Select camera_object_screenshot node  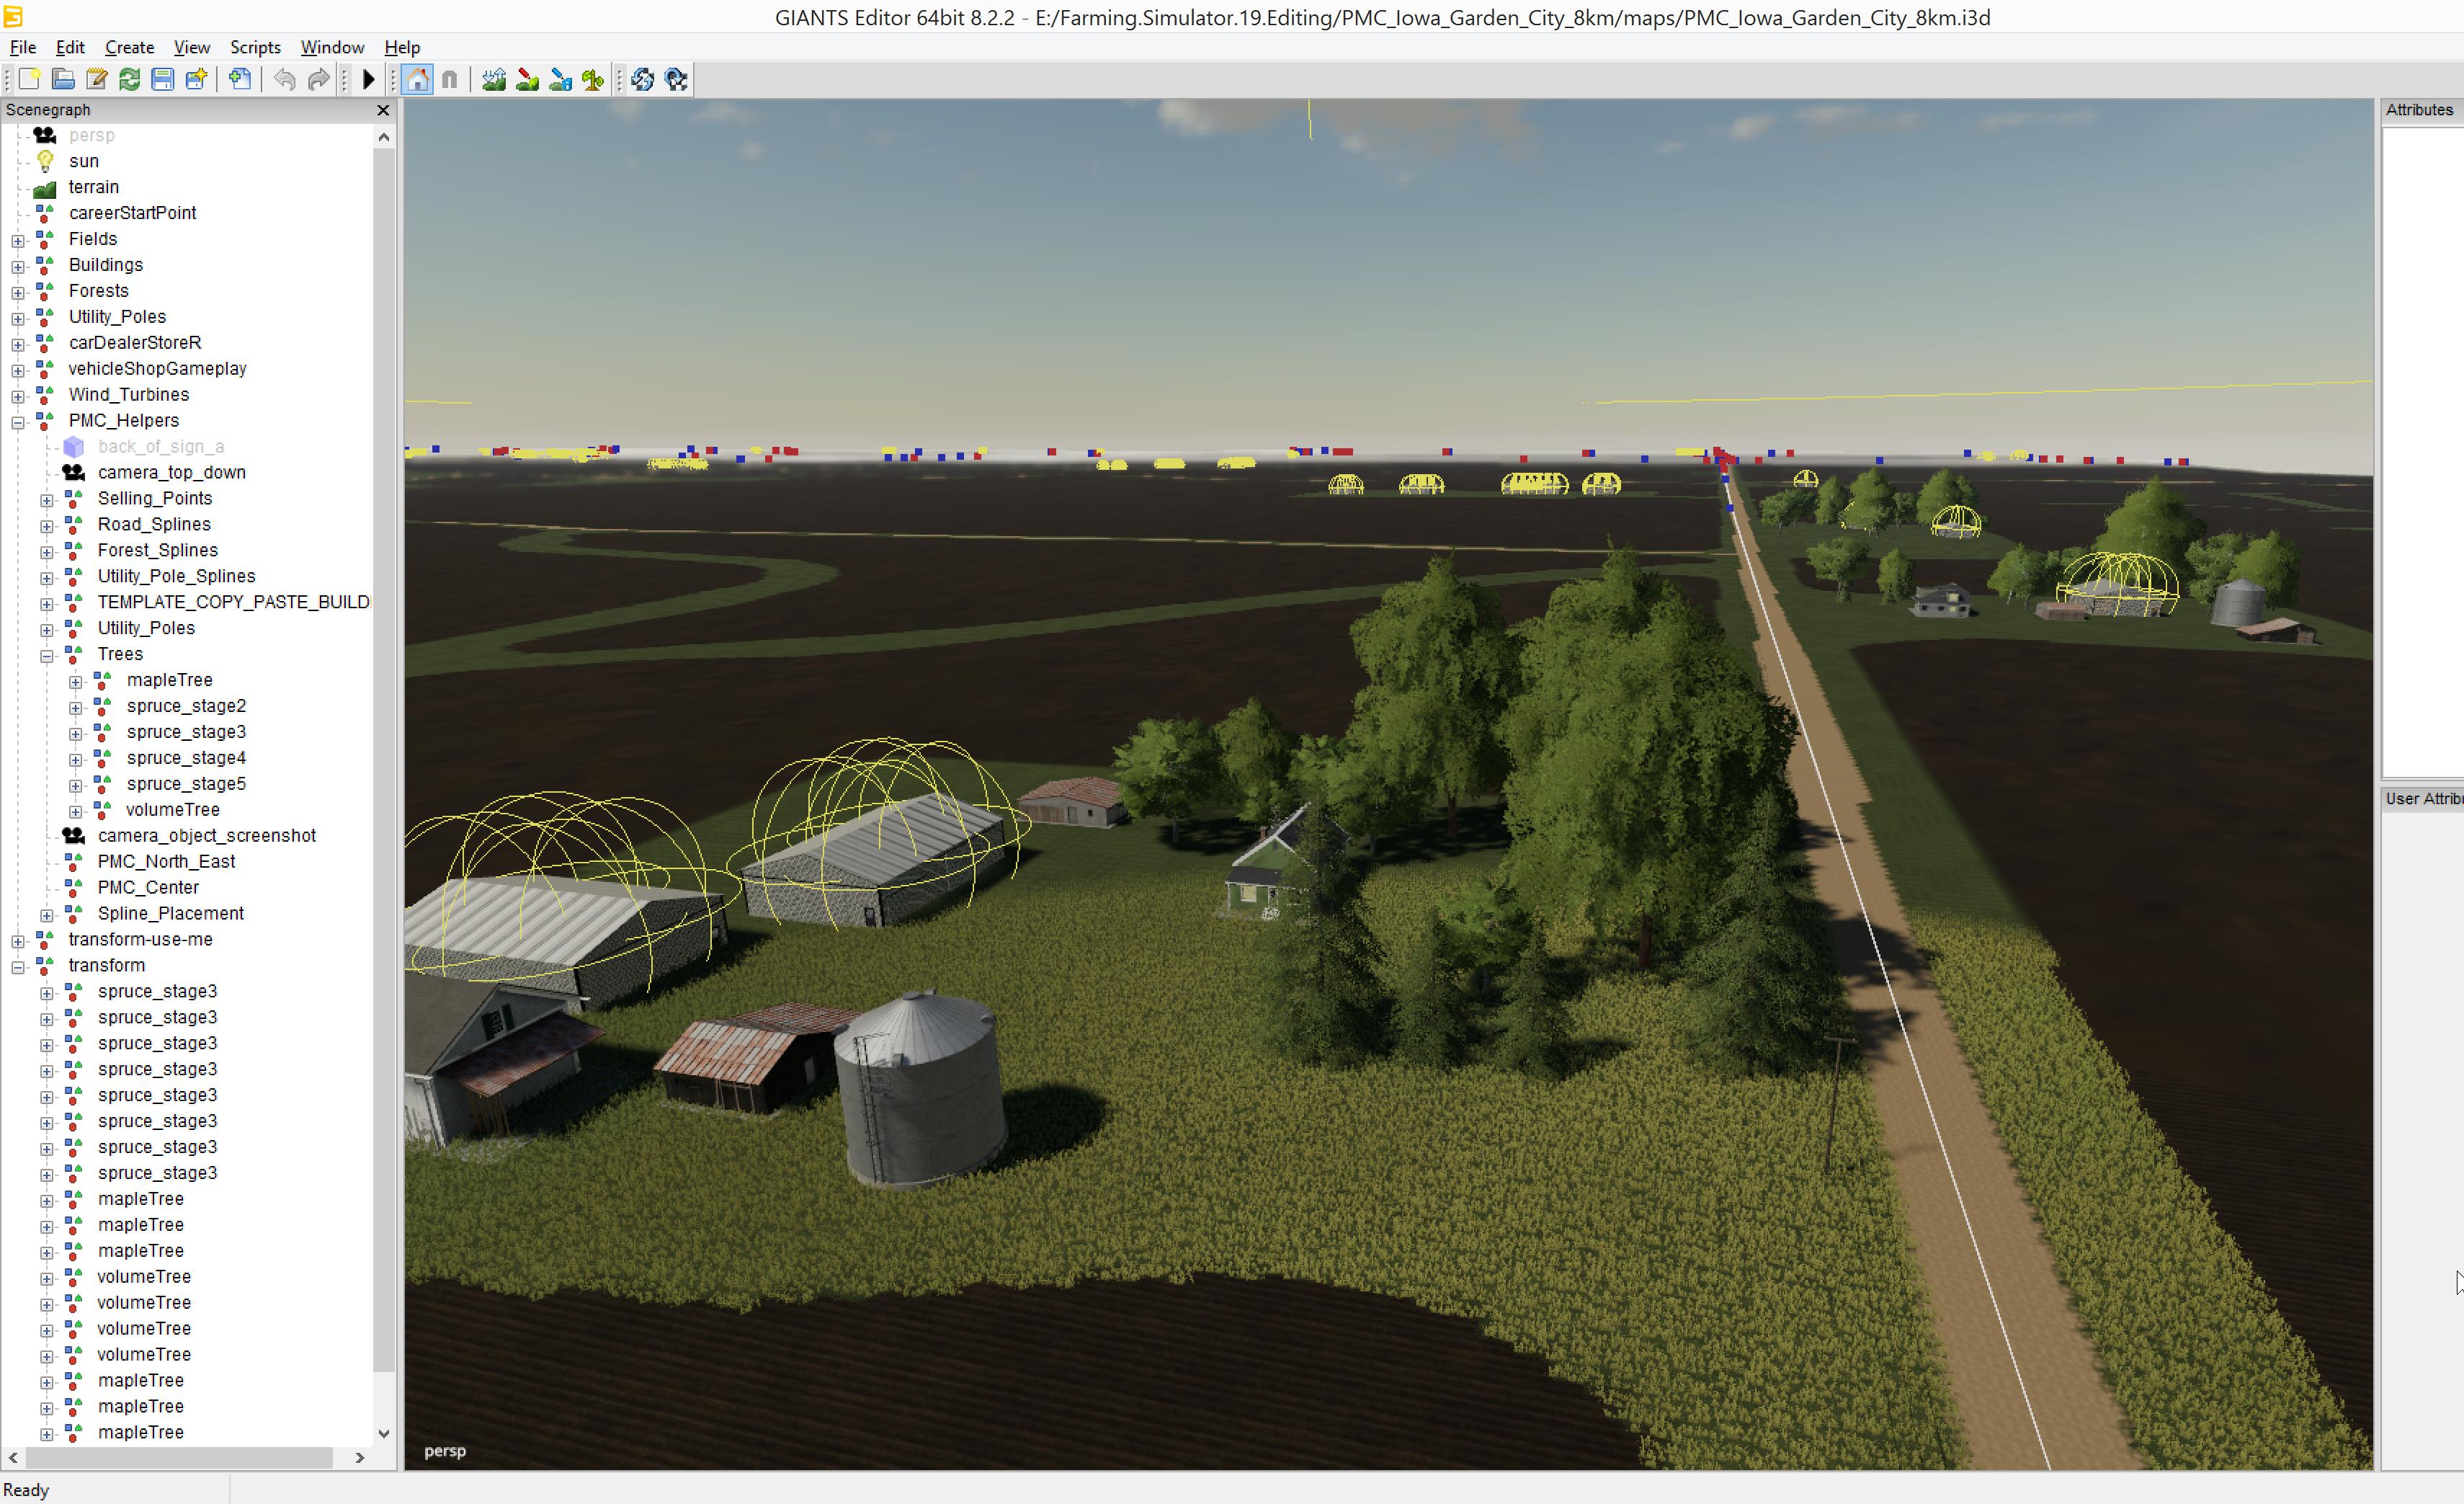point(207,835)
